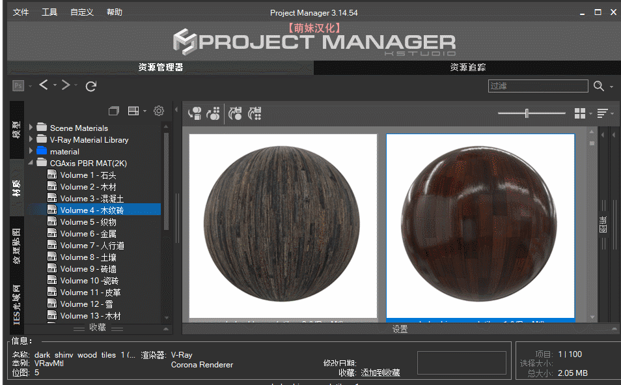Expand the 设置 panel bar

pos(400,329)
